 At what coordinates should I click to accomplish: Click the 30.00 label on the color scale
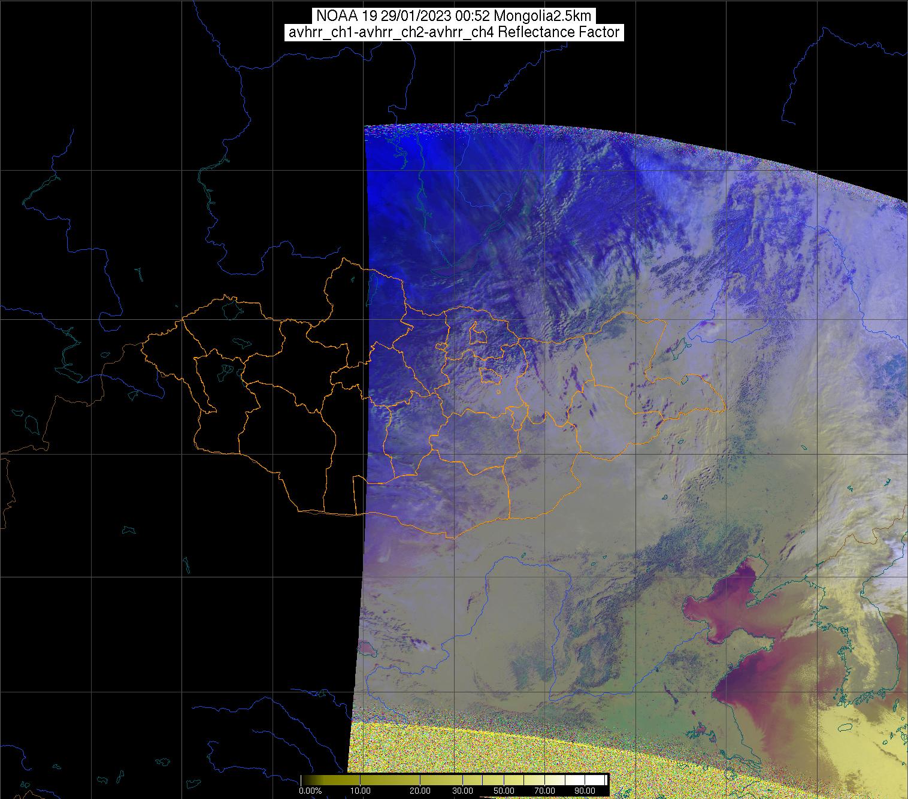(x=462, y=791)
